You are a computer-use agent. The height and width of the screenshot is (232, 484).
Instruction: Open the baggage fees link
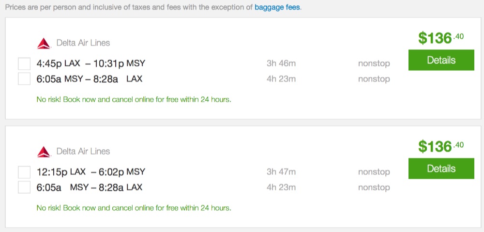277,8
